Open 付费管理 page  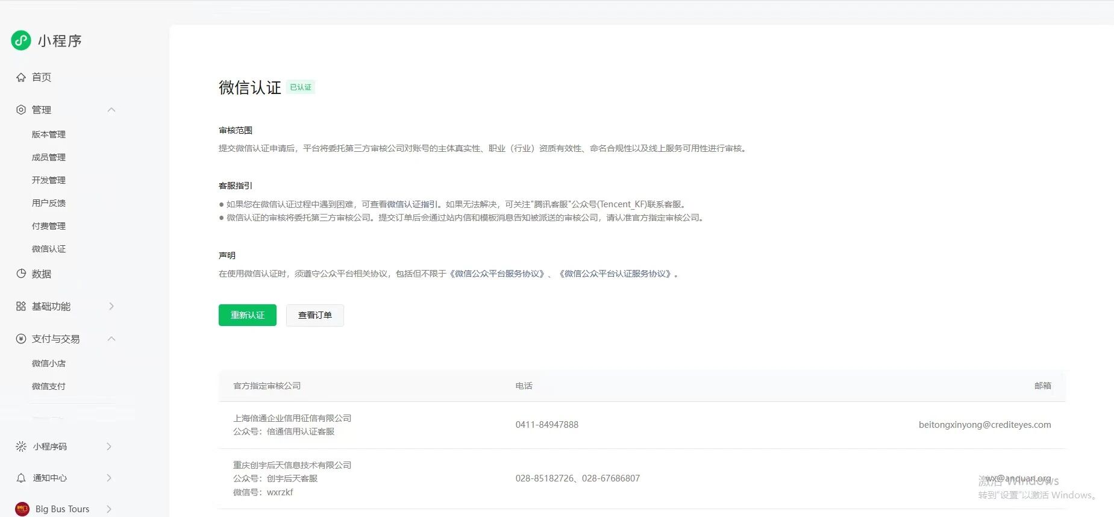49,226
